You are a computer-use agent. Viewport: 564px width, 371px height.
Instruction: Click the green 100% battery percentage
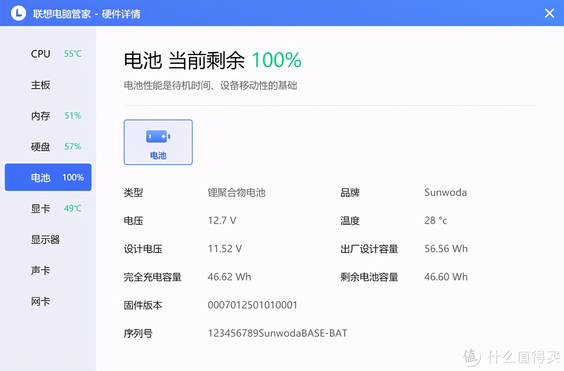[x=276, y=60]
